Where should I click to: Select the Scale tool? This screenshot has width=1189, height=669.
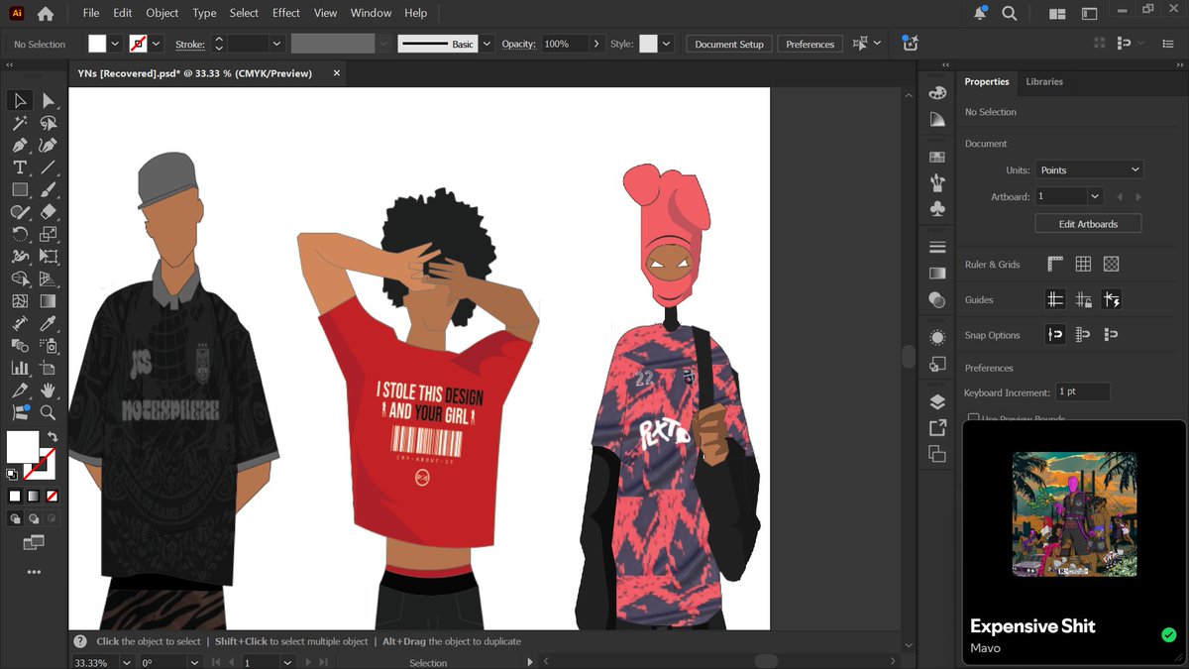[x=49, y=234]
